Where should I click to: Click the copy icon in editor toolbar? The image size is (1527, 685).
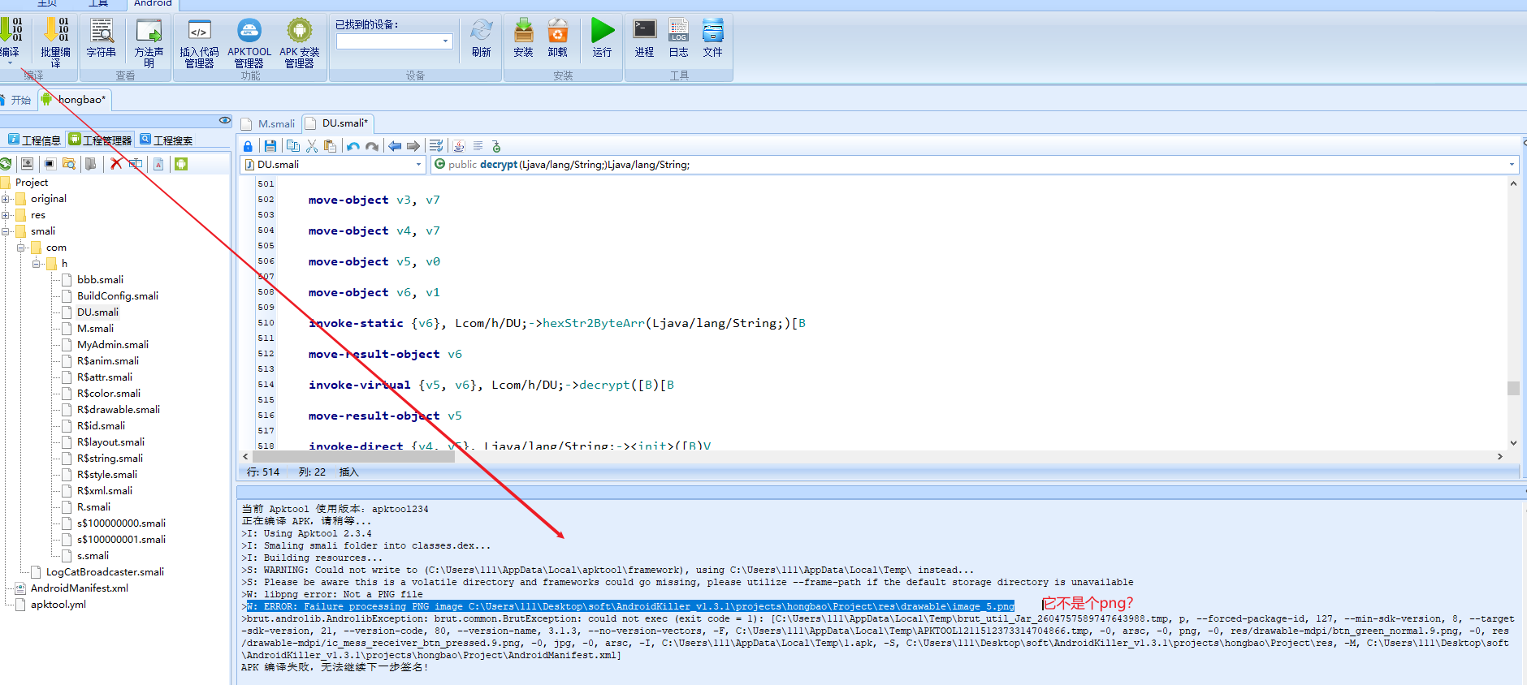(x=293, y=146)
